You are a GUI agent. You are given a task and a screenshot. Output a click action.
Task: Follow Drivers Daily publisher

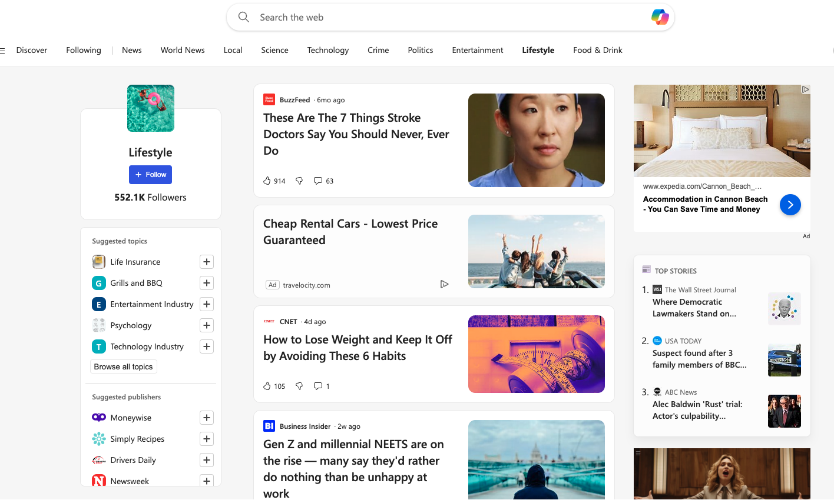pos(207,460)
